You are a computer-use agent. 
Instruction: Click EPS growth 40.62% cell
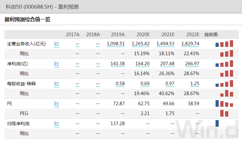point(166,93)
